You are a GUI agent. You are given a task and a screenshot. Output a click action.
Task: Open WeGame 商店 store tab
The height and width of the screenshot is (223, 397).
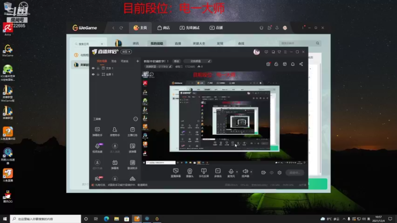[164, 28]
